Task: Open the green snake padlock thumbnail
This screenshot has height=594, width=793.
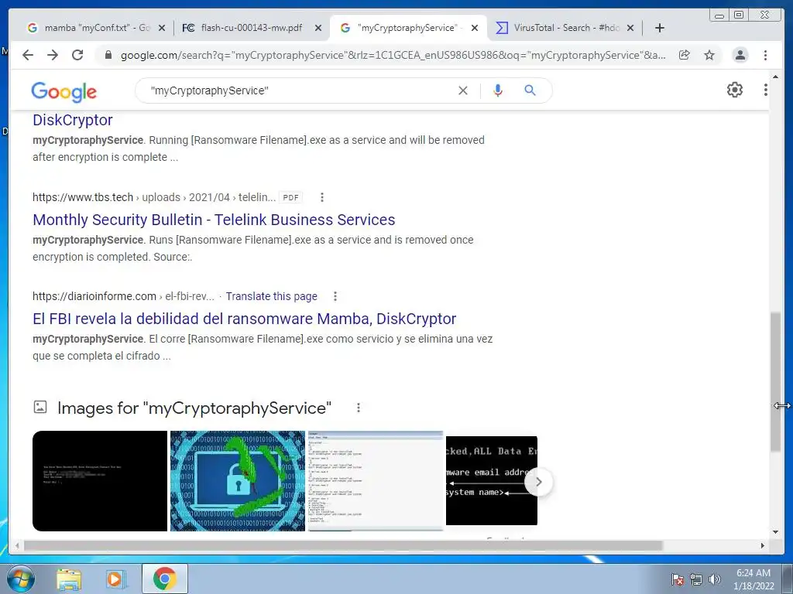Action: 238,481
